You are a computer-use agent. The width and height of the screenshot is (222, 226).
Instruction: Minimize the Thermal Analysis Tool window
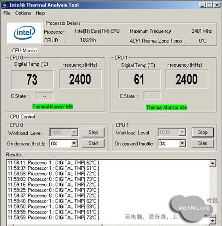point(202,5)
